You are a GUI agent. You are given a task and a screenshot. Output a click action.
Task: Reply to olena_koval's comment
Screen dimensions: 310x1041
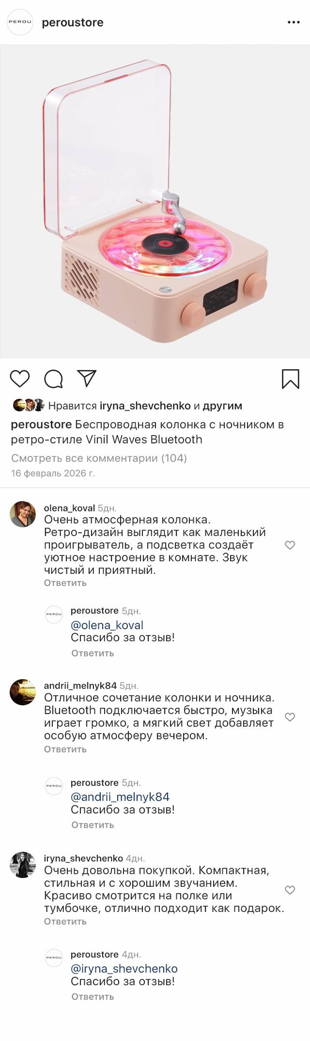65,583
